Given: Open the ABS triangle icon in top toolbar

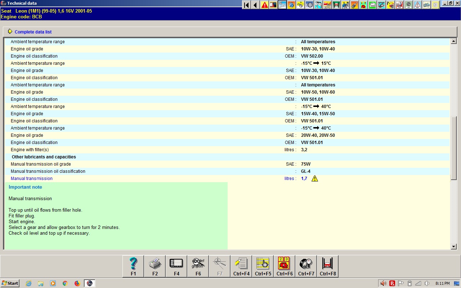Looking at the screenshot, I should point(417,5).
